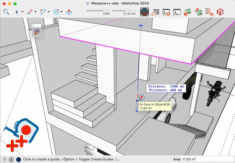Expand the Select tool dropdown arrow
Screen dimensions: 235x163
22,12
